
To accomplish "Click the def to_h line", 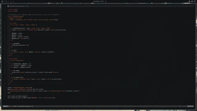I will tap(14, 50).
